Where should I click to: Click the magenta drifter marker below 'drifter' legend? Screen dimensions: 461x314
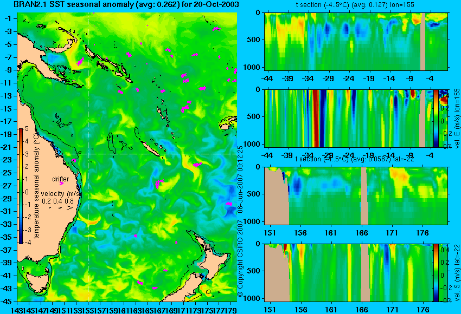pos(61,184)
